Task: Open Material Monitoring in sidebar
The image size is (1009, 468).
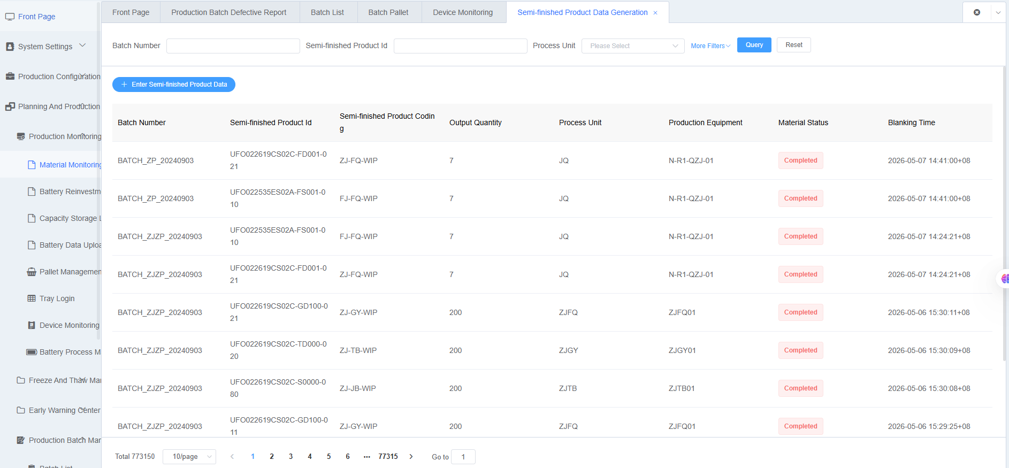Action: point(71,165)
